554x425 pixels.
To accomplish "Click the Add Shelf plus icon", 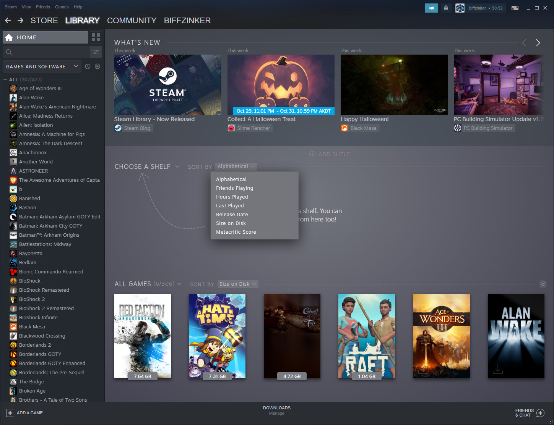I will coord(312,154).
